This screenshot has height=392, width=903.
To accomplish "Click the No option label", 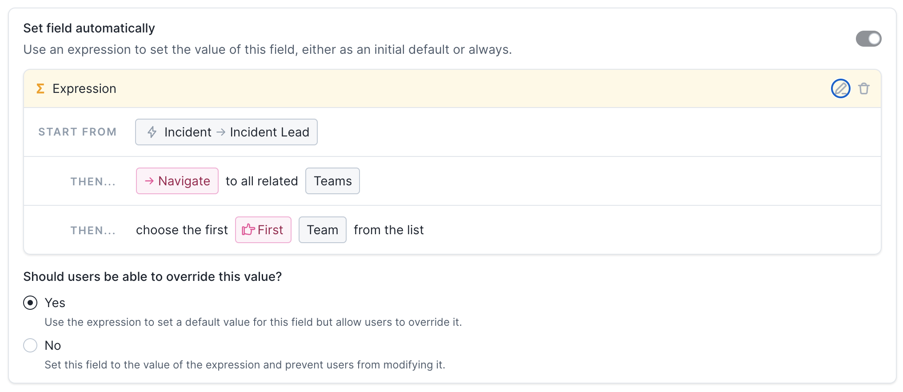I will (x=53, y=345).
